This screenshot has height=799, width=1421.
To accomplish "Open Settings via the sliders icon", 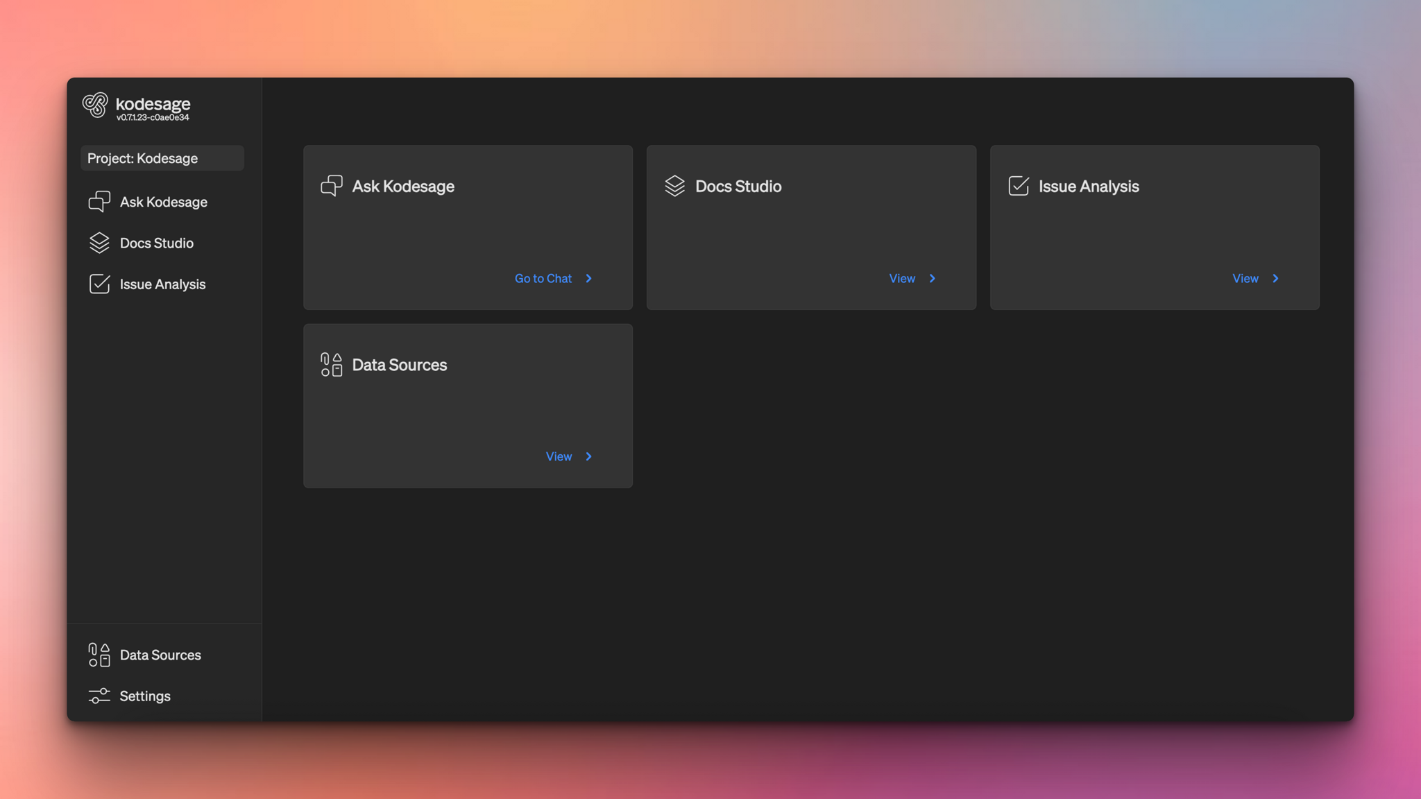I will pyautogui.click(x=99, y=696).
